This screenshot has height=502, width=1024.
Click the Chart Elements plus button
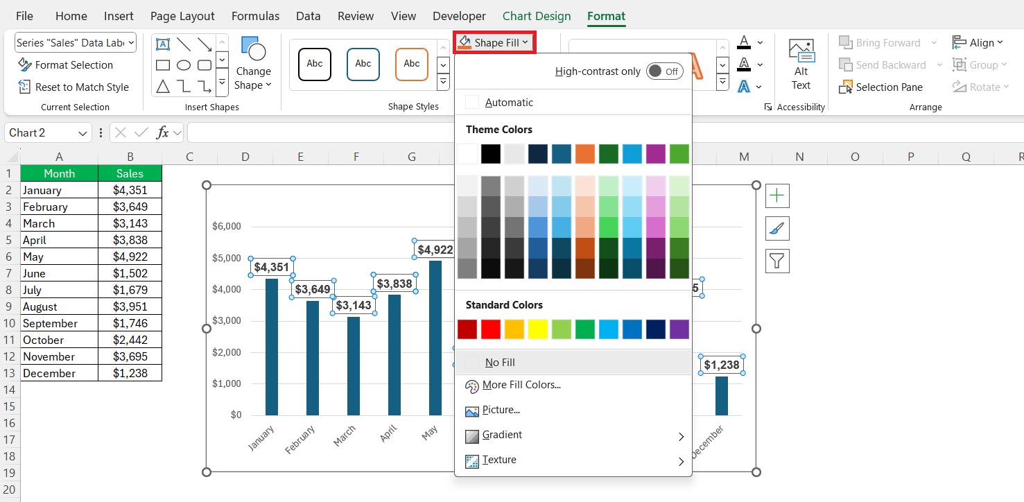click(777, 196)
